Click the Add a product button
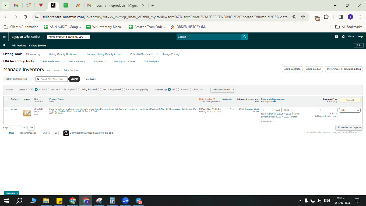 pos(314,69)
